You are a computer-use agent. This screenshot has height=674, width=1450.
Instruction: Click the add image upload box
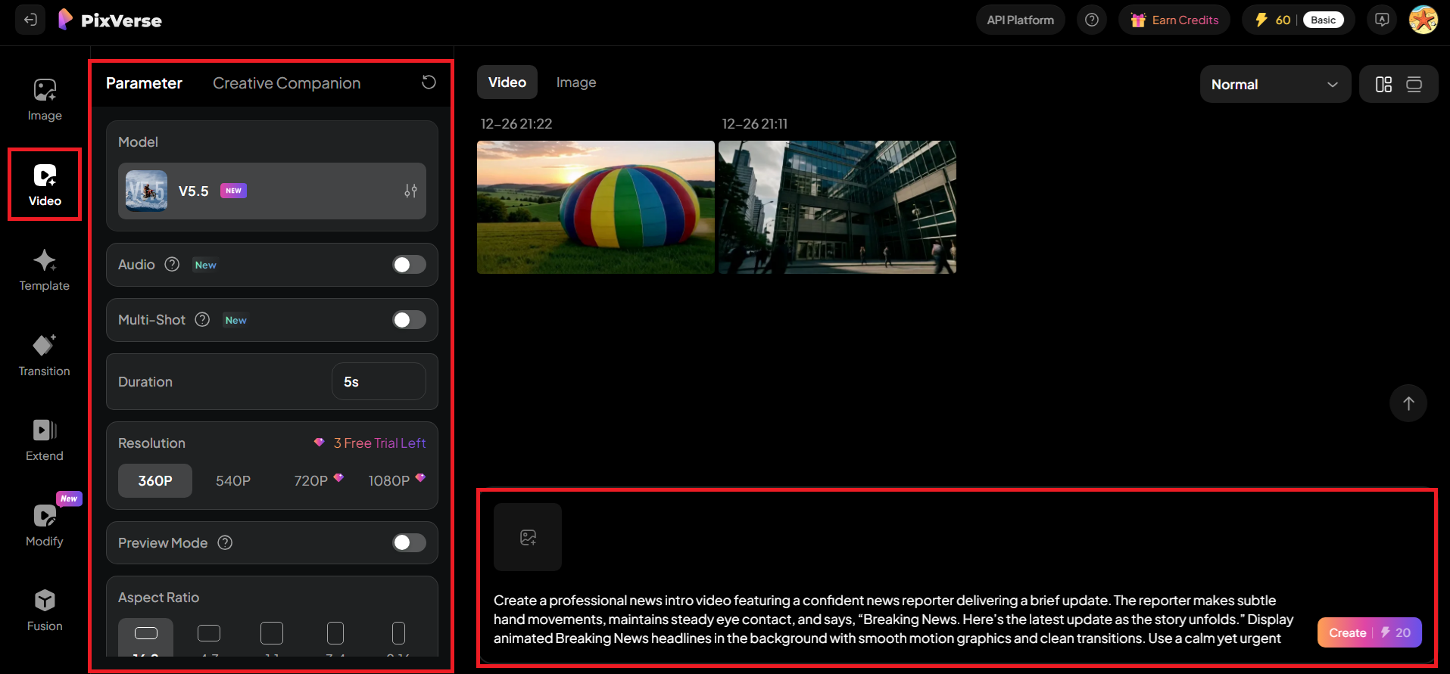528,537
